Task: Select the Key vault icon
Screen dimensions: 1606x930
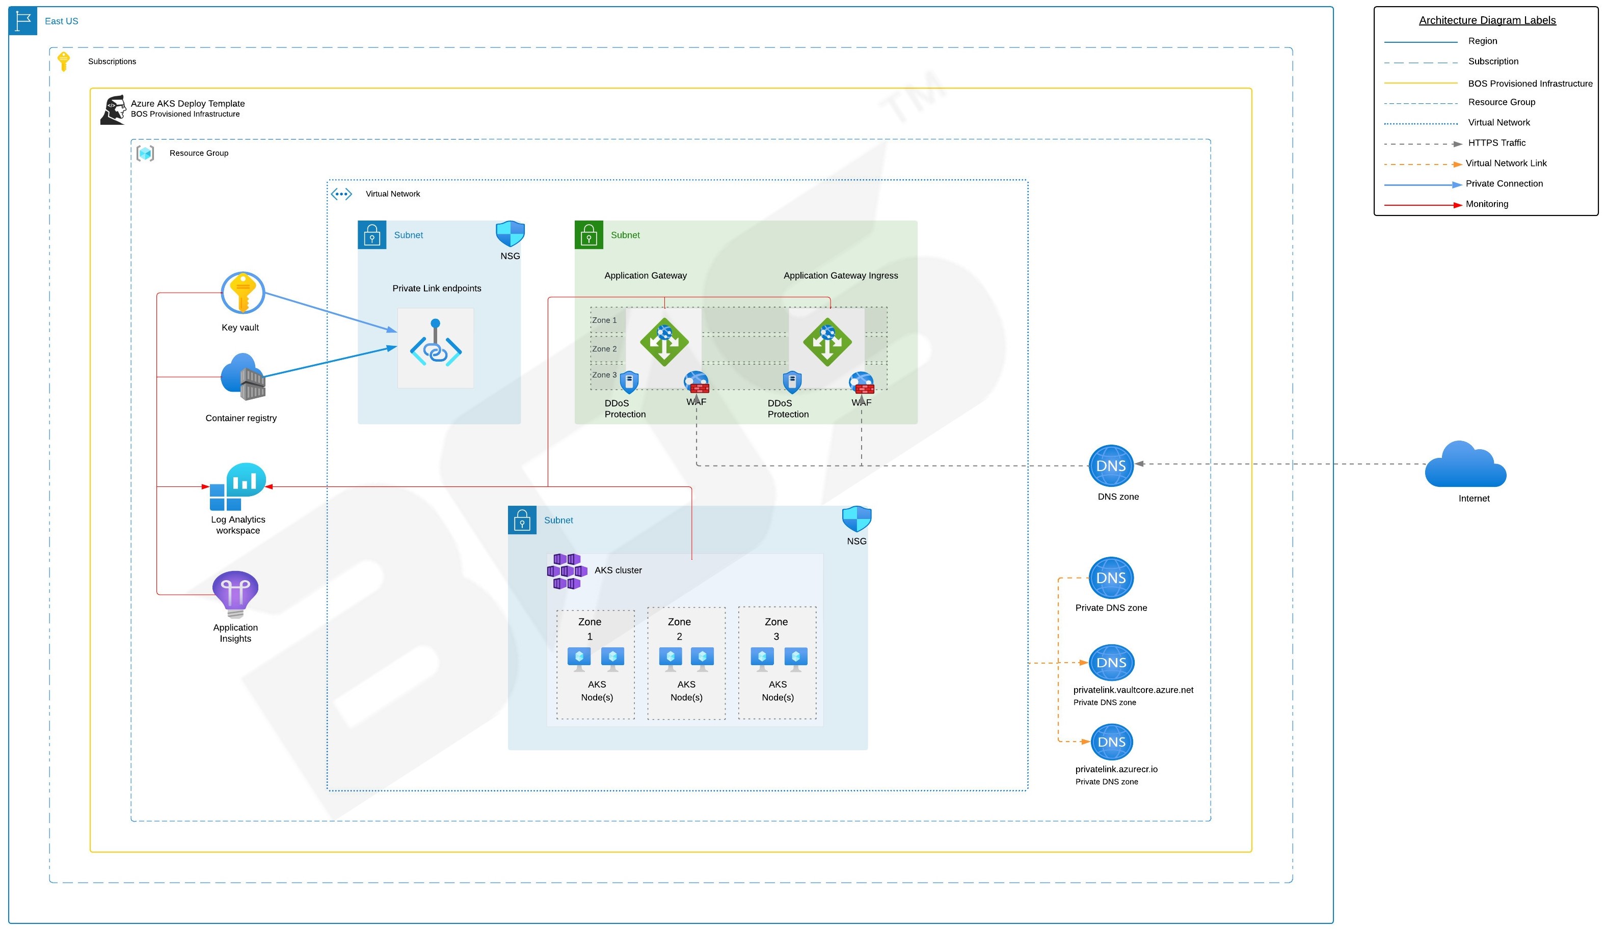Action: tap(243, 293)
